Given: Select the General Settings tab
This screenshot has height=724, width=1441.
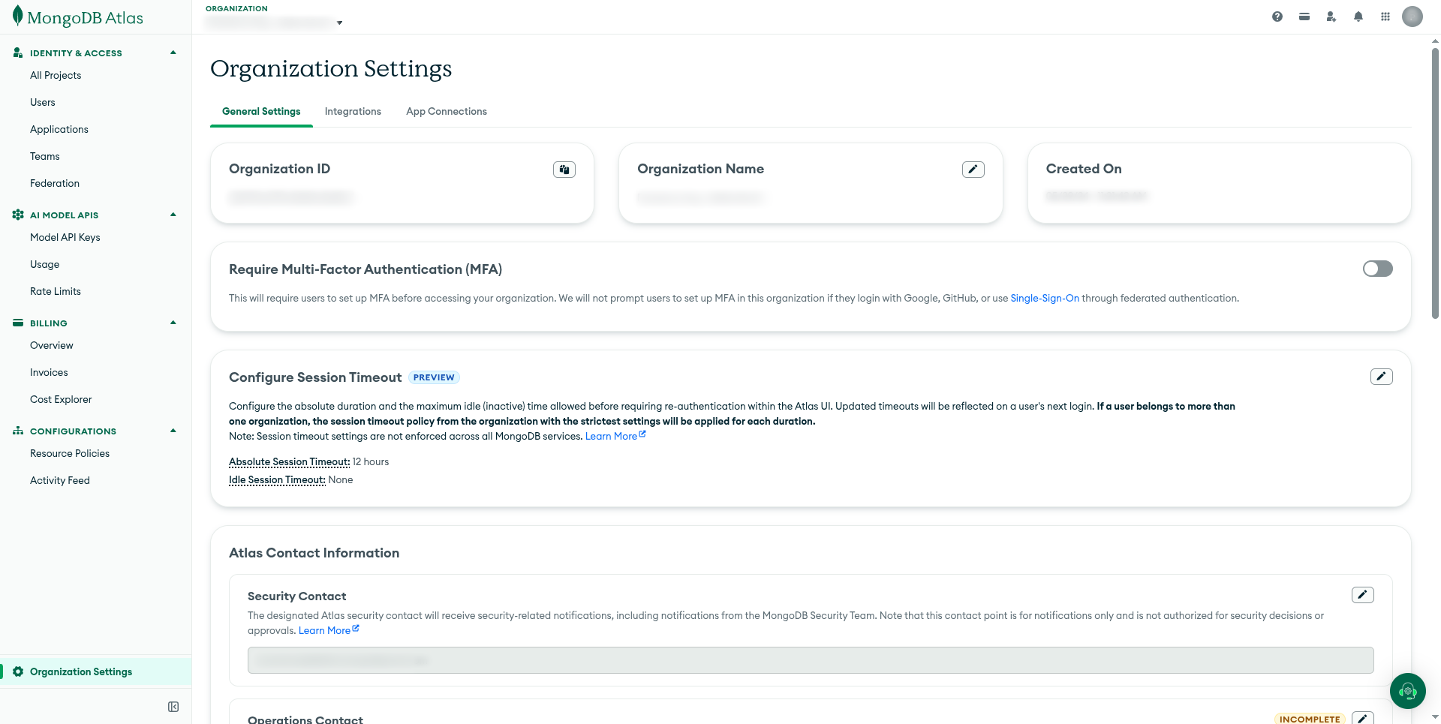Looking at the screenshot, I should pyautogui.click(x=261, y=111).
